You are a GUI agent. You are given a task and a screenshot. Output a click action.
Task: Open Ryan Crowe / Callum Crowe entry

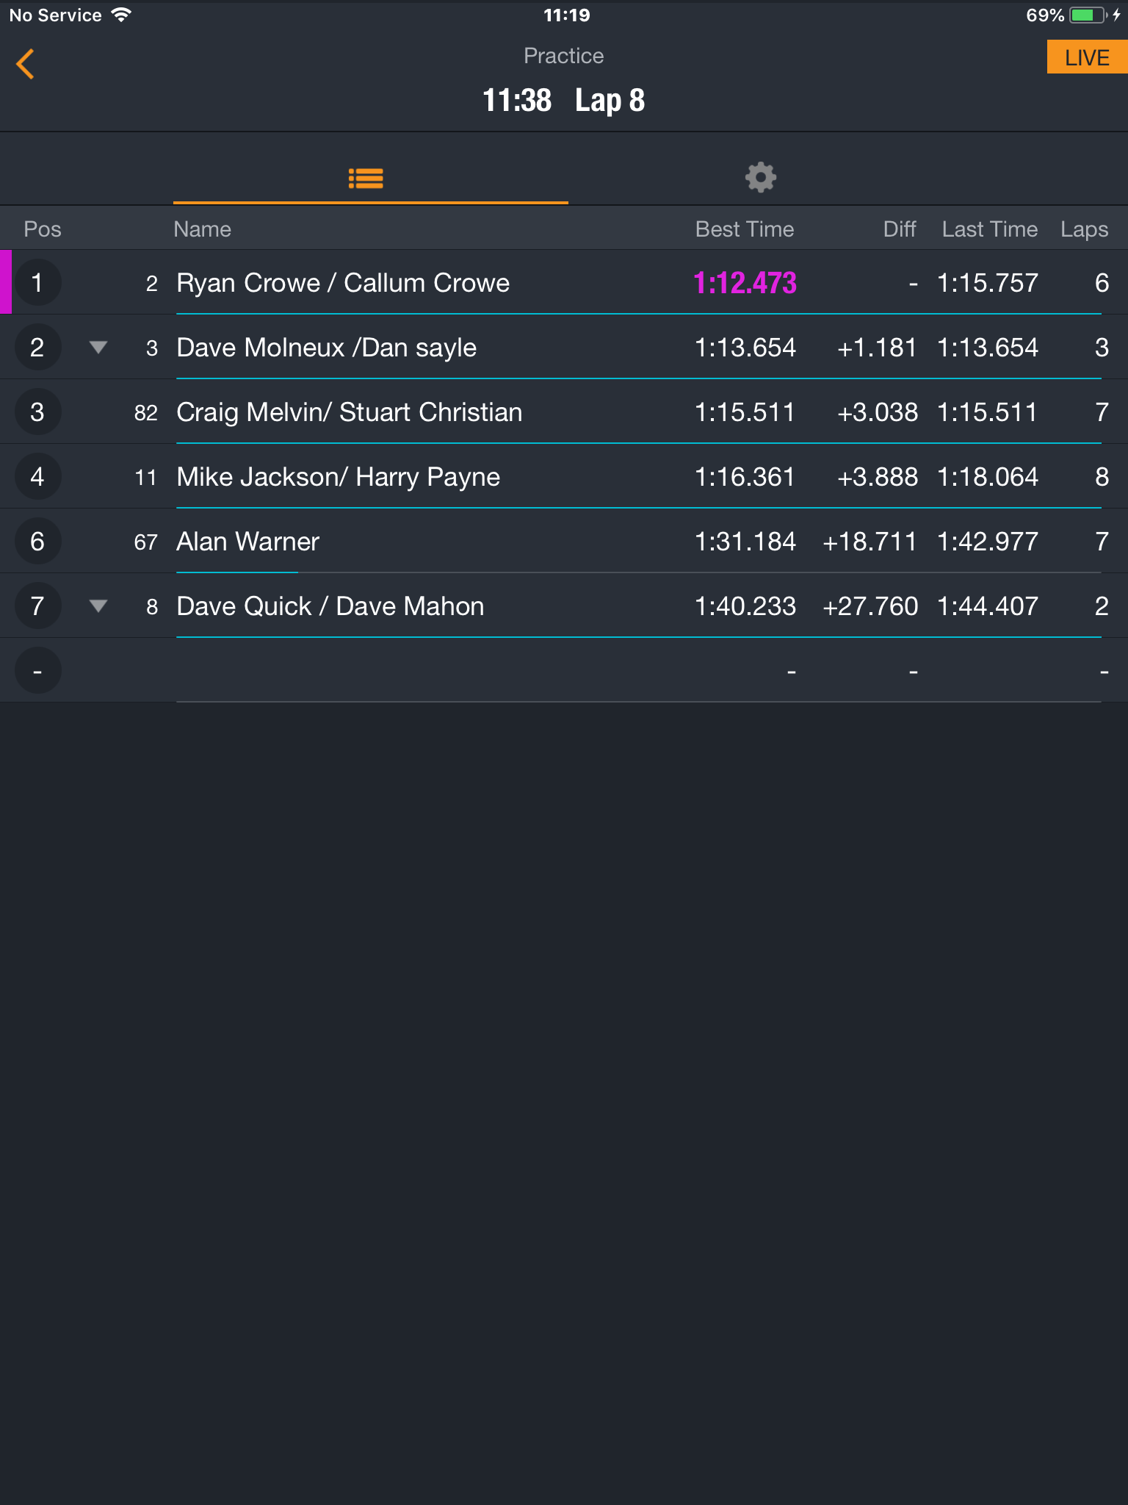coord(564,283)
